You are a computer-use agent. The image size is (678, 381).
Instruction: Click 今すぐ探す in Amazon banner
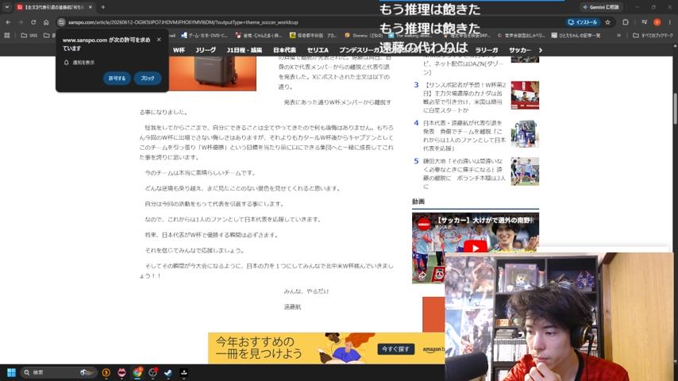click(395, 349)
